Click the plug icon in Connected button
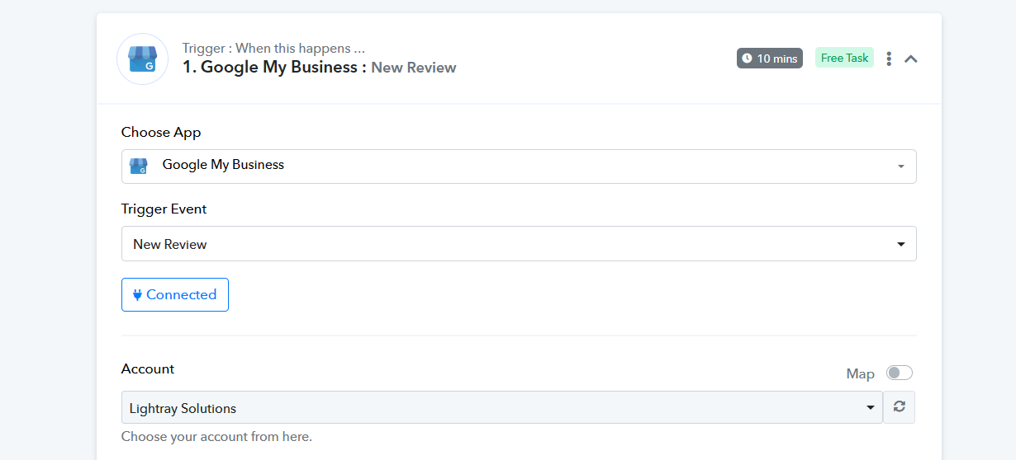The width and height of the screenshot is (1016, 460). tap(138, 295)
